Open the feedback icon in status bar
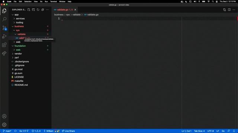The image size is (238, 133). pyautogui.click(x=229, y=131)
